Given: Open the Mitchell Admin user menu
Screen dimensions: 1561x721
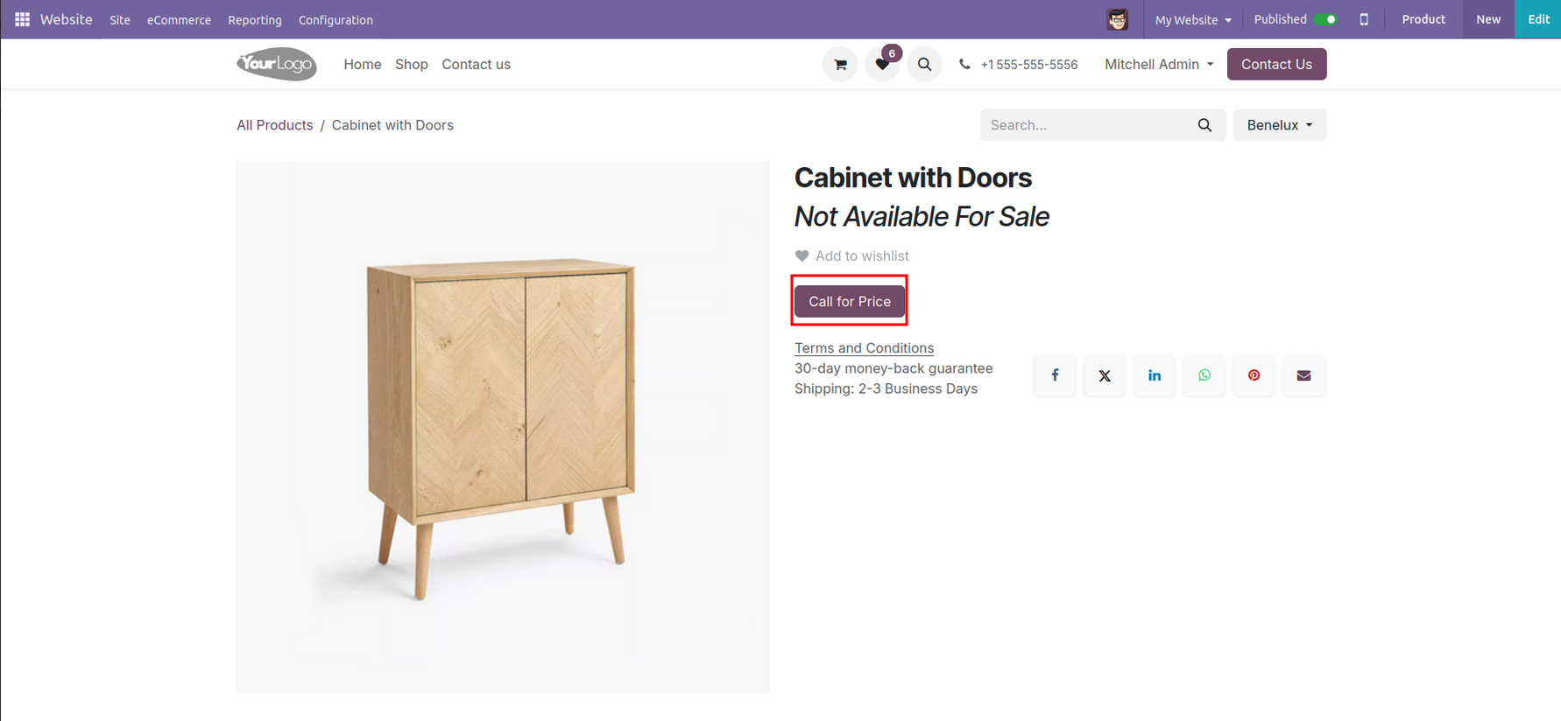Looking at the screenshot, I should coord(1159,64).
